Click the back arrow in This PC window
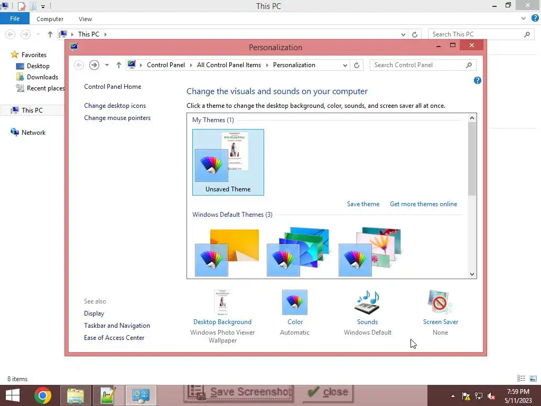541x406 pixels. coord(11,34)
